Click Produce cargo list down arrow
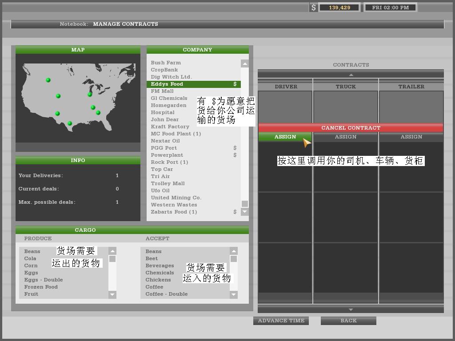455x341 pixels. 112,294
